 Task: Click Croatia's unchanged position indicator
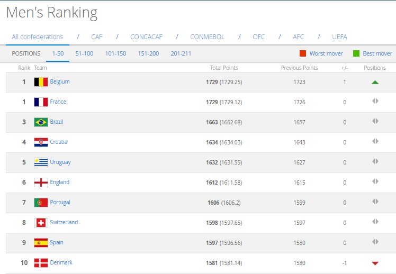click(375, 141)
